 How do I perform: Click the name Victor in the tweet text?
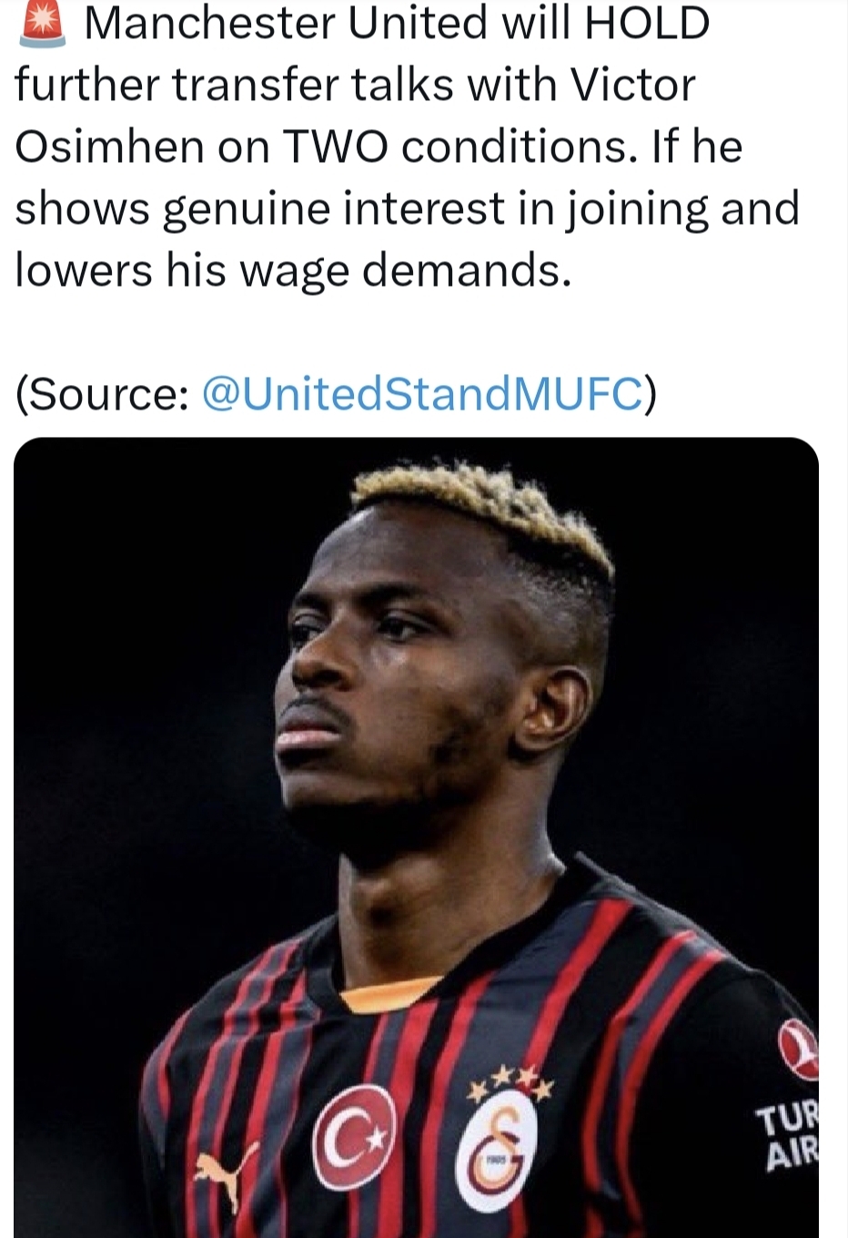coord(632,86)
